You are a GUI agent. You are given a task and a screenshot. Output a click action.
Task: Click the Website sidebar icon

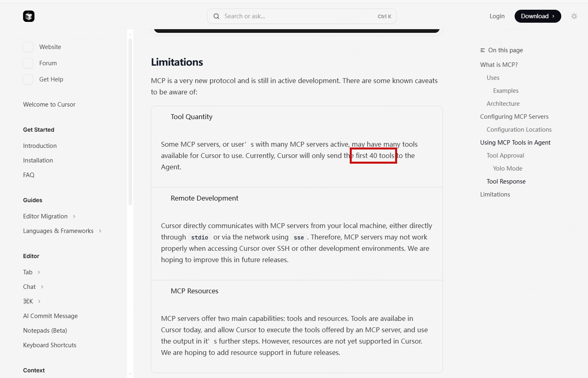coord(28,47)
